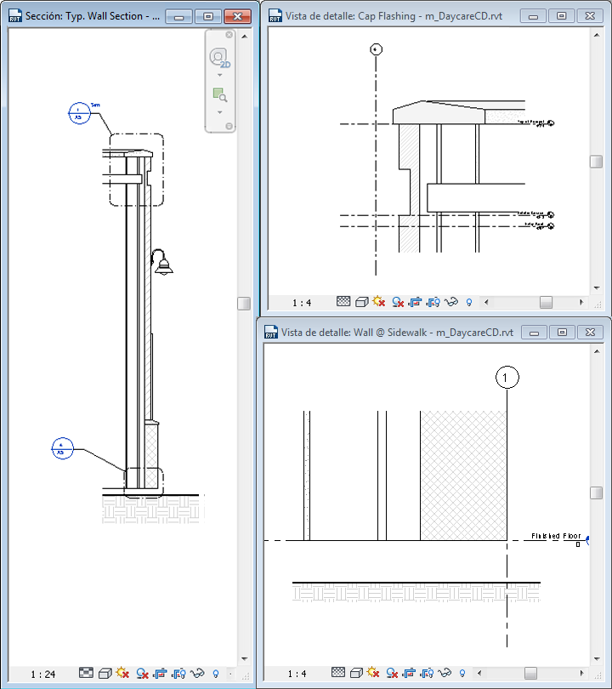Minimize the Cap Flashing detail window
The height and width of the screenshot is (689, 612).
(534, 16)
